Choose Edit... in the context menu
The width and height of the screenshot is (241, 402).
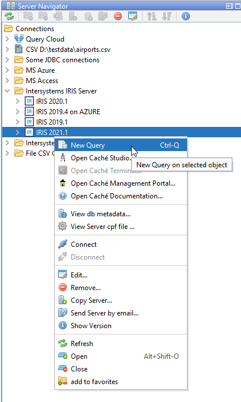pyautogui.click(x=121, y=275)
